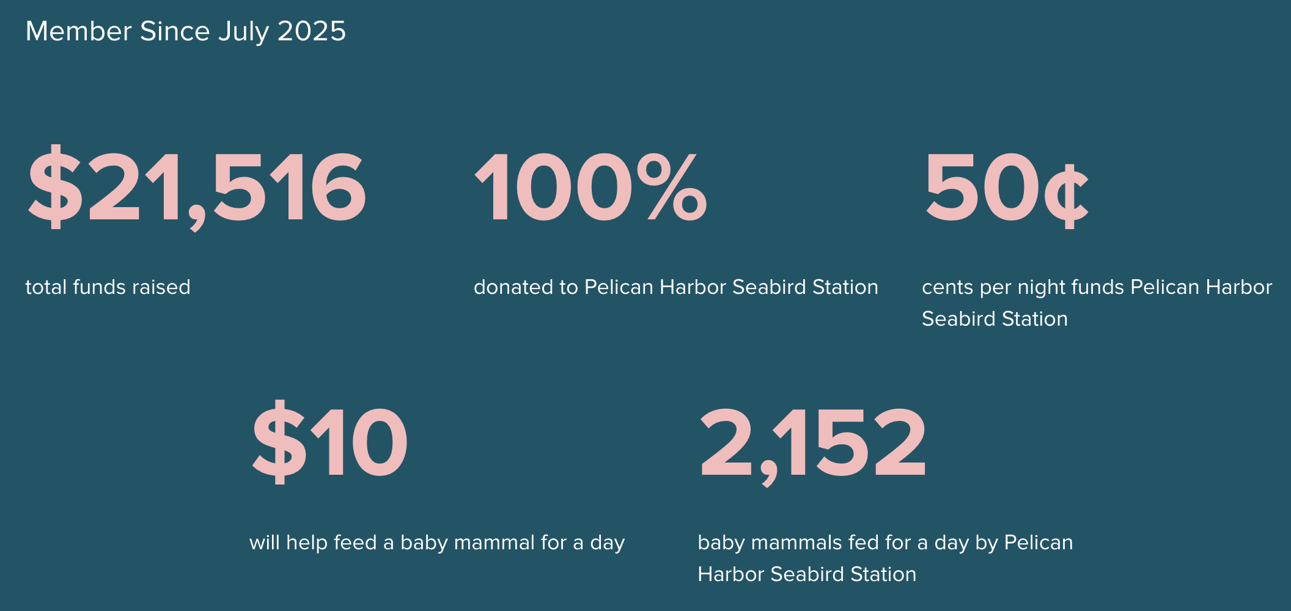Click the percent sign after 100
Image resolution: width=1291 pixels, height=611 pixels.
672,187
